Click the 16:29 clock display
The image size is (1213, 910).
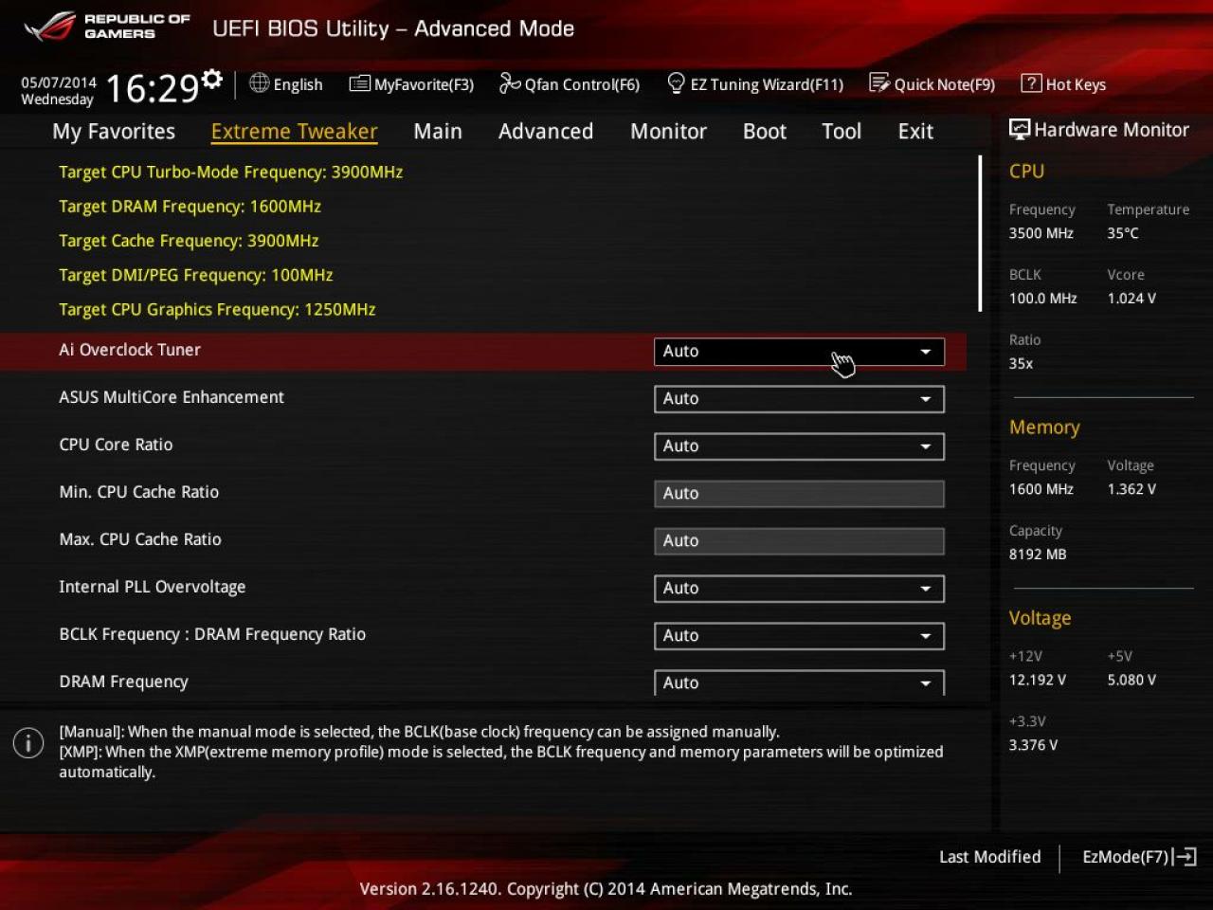(x=152, y=88)
